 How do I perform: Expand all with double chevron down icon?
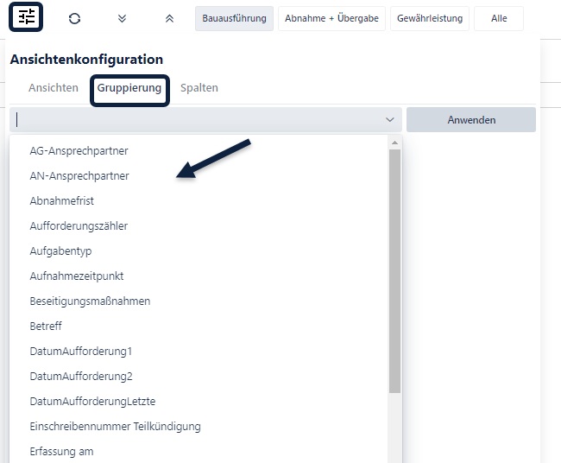pos(122,18)
